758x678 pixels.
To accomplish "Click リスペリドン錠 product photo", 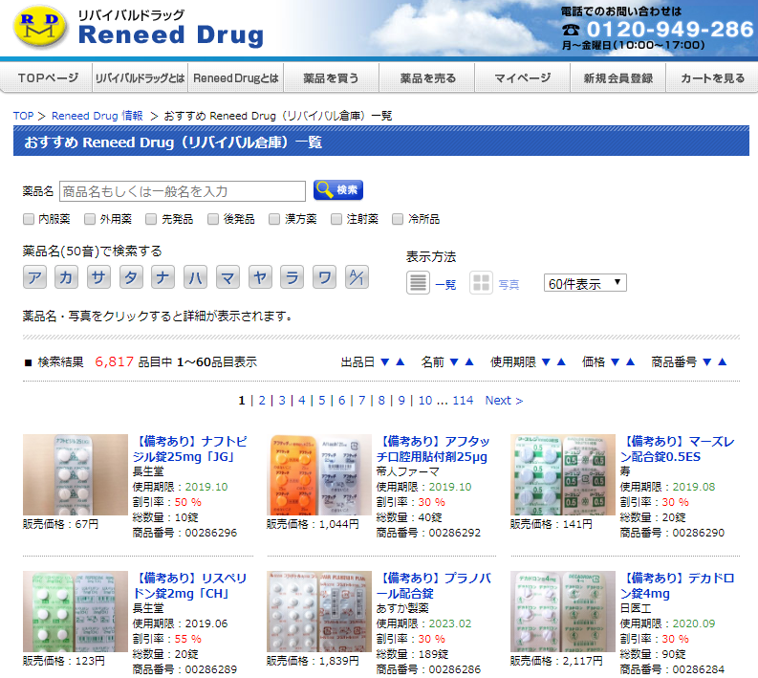I will tap(75, 611).
